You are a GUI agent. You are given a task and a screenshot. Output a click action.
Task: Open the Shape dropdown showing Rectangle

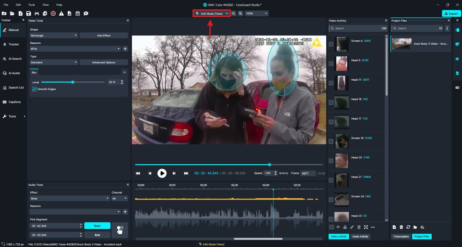tap(53, 35)
